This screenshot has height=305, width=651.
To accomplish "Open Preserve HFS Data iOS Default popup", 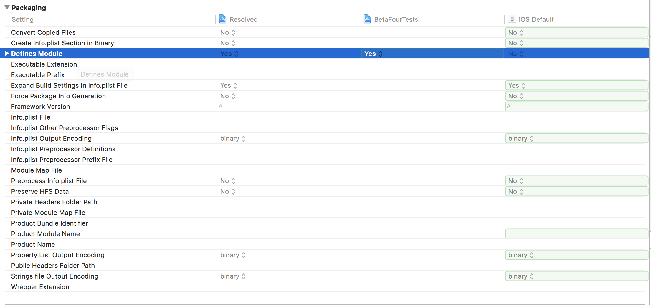I will (x=576, y=191).
